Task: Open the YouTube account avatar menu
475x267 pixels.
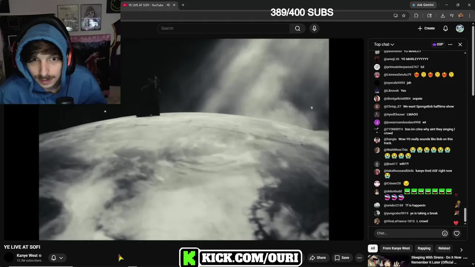Action: click(x=460, y=28)
